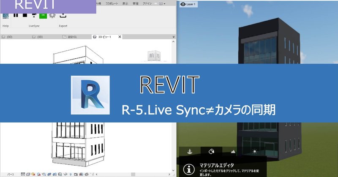Image resolution: width=338 pixels, height=177 pixels.
Task: Close the 3D ビュー 1 view tab
Action: click(x=120, y=37)
